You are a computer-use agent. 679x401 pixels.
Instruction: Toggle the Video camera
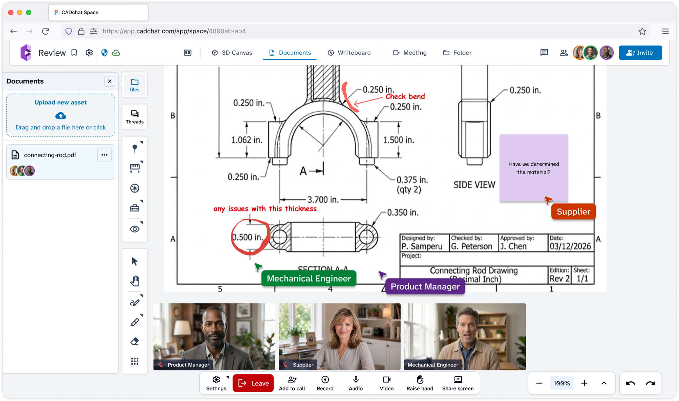point(387,383)
